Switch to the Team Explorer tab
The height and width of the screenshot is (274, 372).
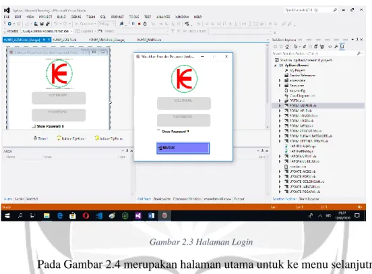(309, 199)
